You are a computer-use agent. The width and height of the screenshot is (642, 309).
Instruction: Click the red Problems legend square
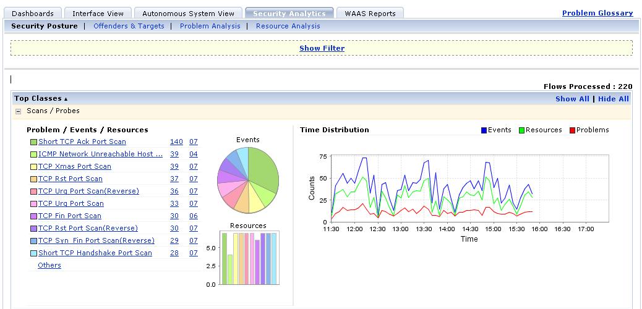(x=572, y=130)
